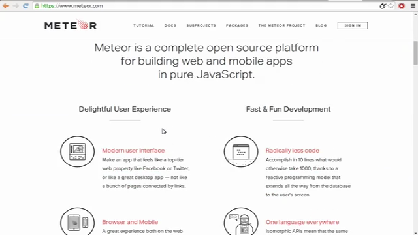This screenshot has width=418, height=235.
Task: Open The Meteor Project nav item
Action: [281, 25]
